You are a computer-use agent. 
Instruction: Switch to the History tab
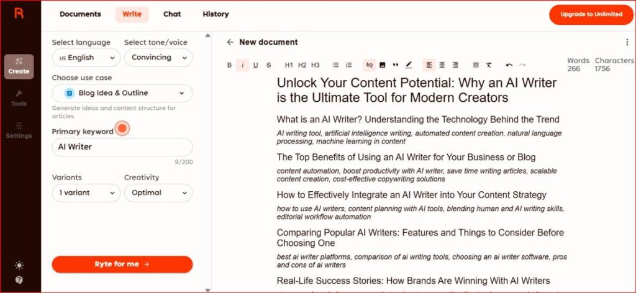[x=216, y=14]
